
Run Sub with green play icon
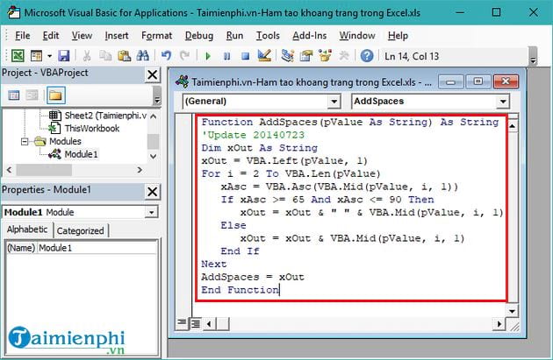208,56
